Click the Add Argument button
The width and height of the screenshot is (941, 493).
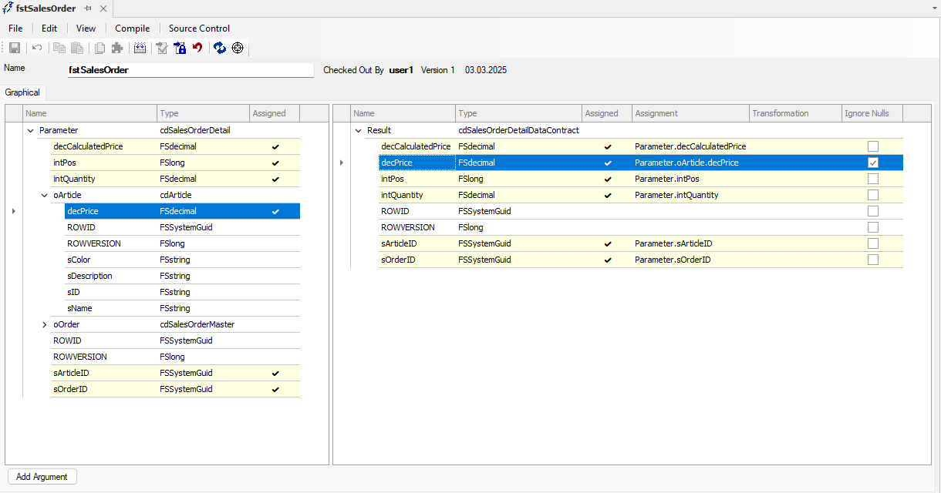[42, 477]
